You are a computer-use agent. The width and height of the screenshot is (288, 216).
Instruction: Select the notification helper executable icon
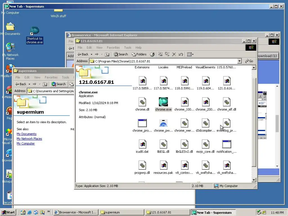pos(227,144)
